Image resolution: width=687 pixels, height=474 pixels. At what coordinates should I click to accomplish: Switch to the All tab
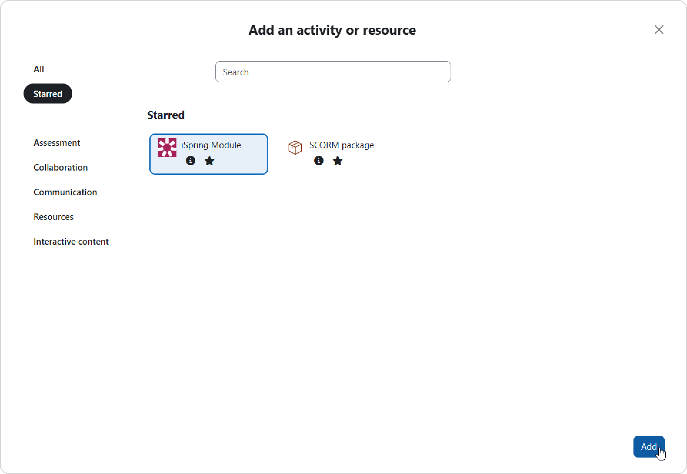(39, 69)
